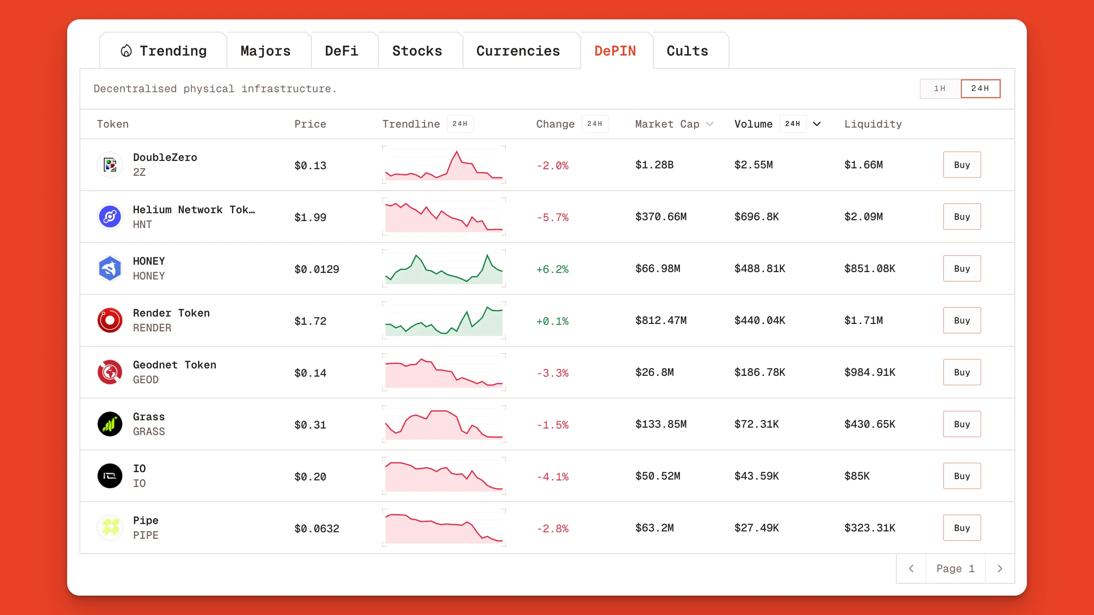The image size is (1094, 615).
Task: Click the Helium Network Token logo
Action: 110,217
